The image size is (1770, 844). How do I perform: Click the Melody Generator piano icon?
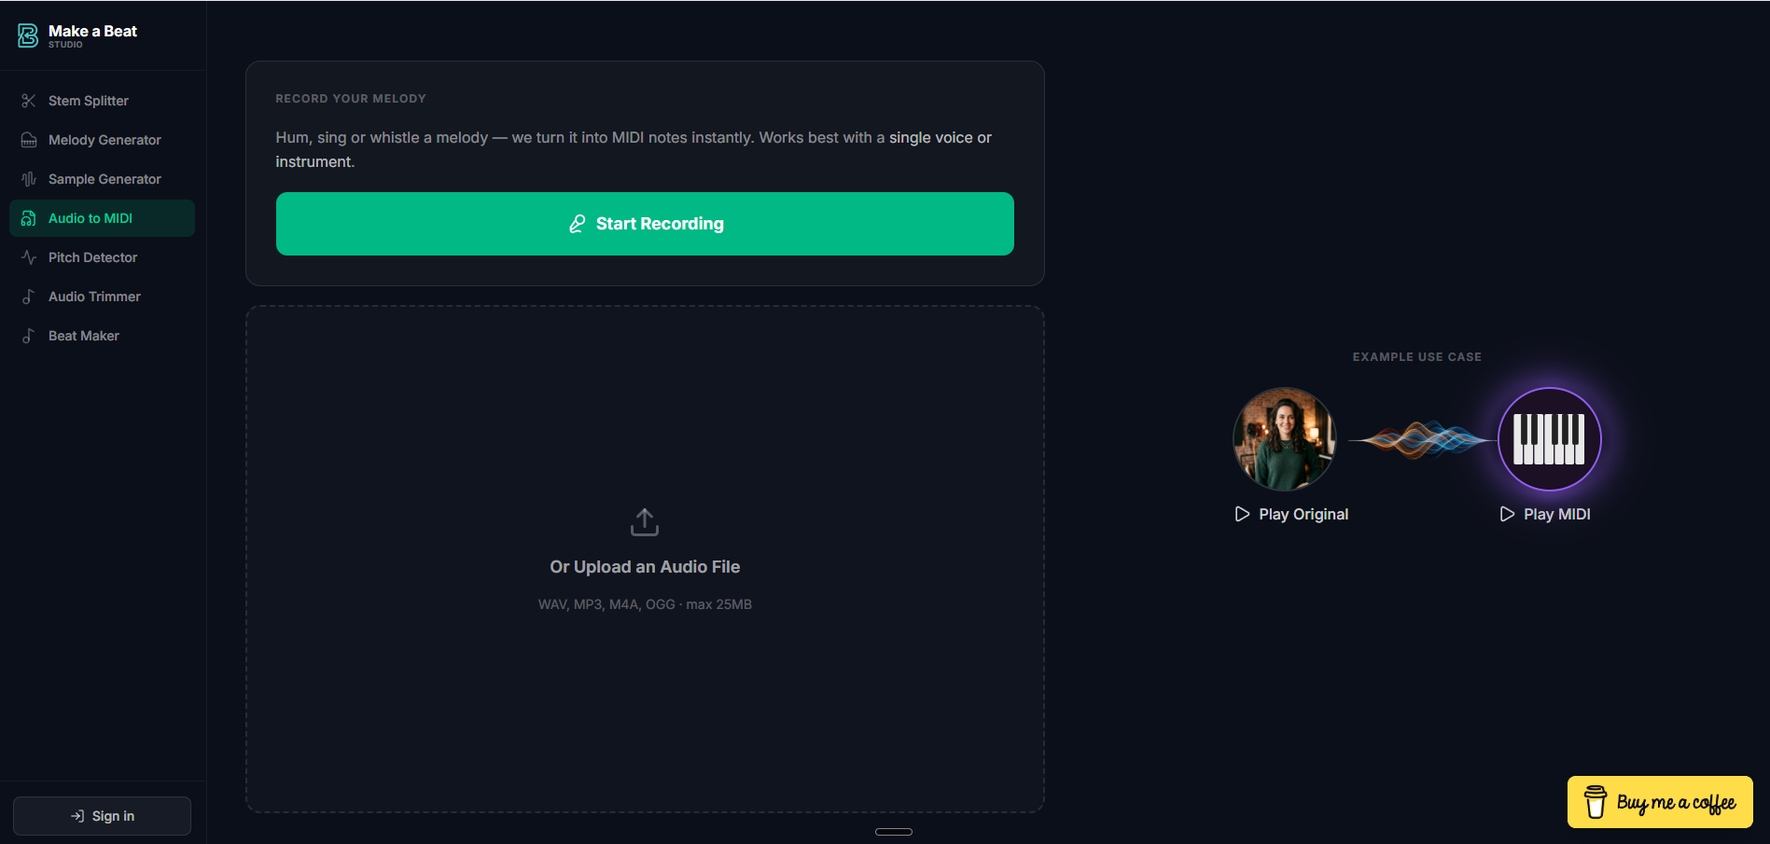pyautogui.click(x=29, y=140)
